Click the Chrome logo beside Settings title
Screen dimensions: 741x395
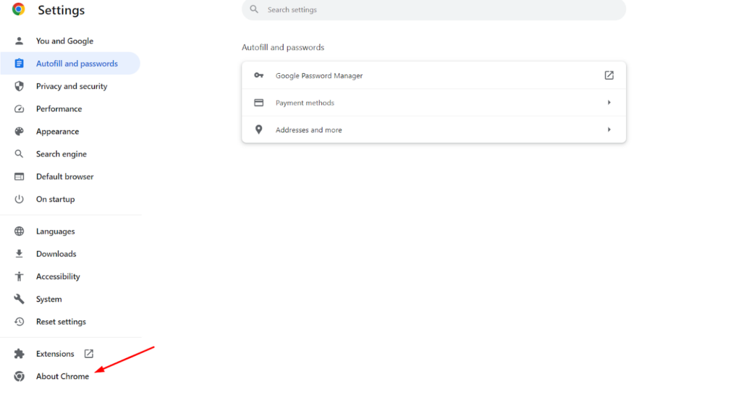(x=19, y=9)
